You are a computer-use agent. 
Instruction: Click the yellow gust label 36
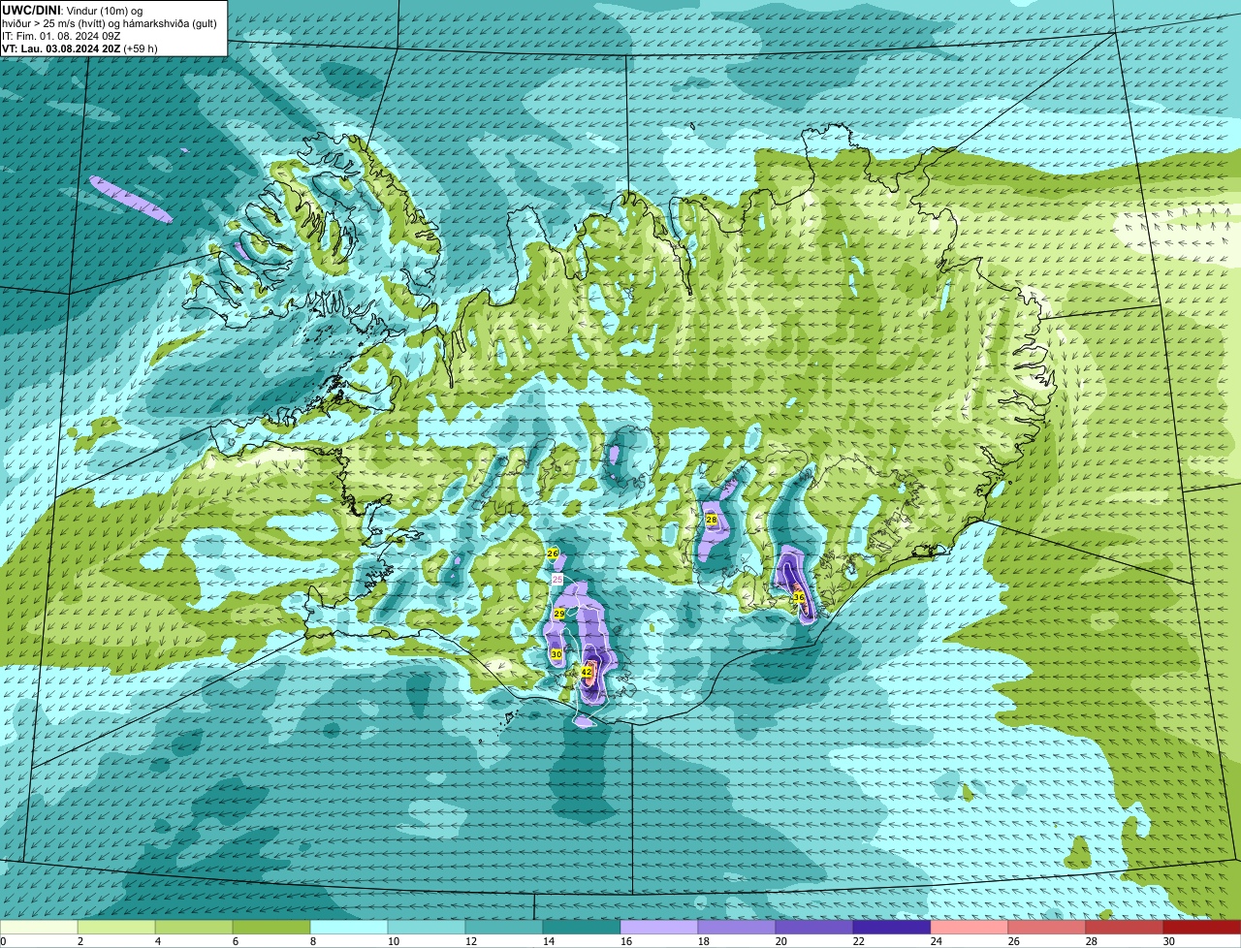click(x=799, y=597)
